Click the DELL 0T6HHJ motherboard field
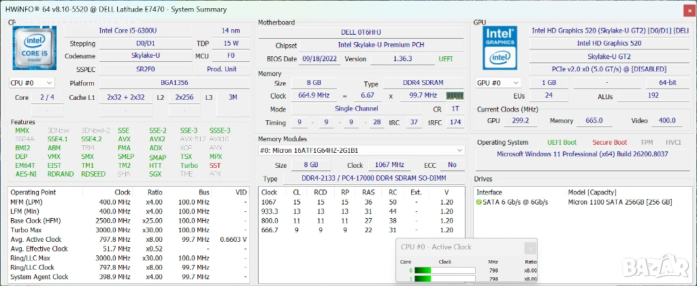697x286 pixels. click(x=362, y=31)
